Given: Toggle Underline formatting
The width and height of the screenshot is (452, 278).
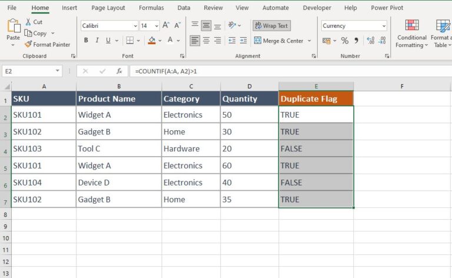Looking at the screenshot, I should pos(108,41).
